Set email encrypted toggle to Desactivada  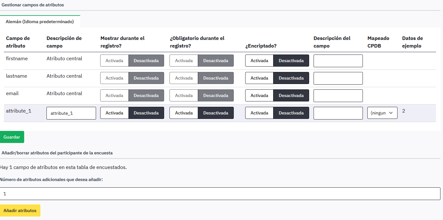pos(291,95)
